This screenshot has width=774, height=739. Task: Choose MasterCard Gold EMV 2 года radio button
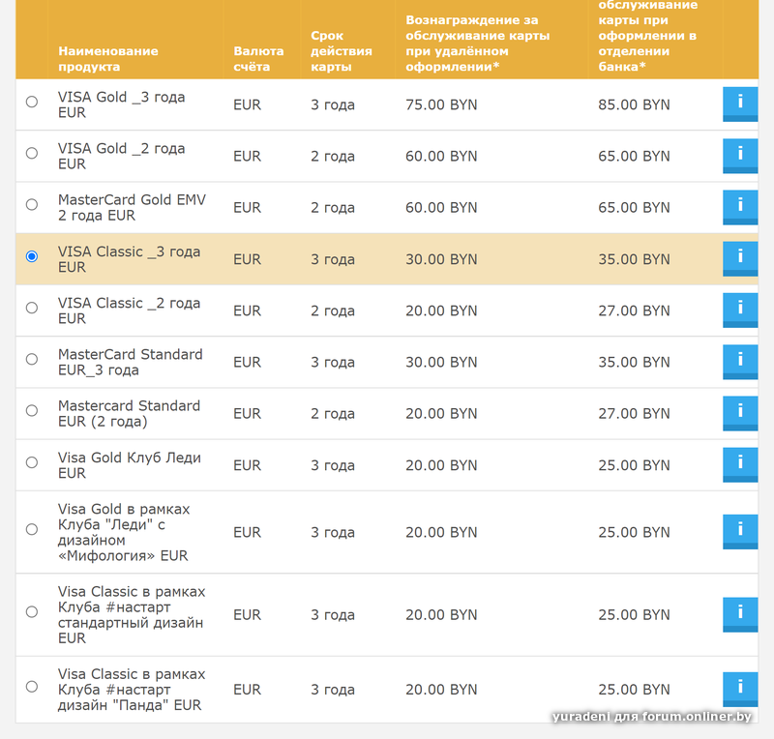click(x=32, y=204)
